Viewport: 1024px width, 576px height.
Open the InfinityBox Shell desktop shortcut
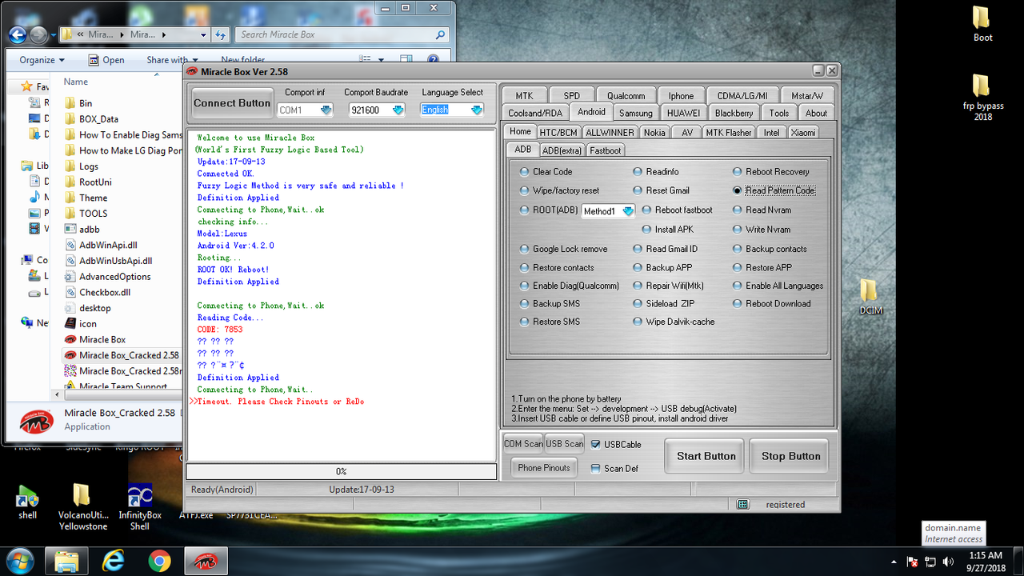click(140, 497)
